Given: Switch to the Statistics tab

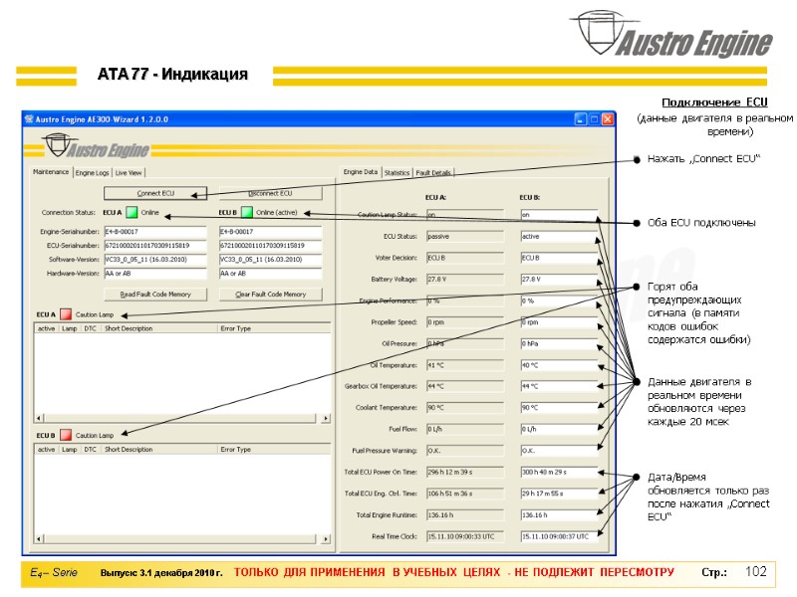Looking at the screenshot, I should [397, 173].
